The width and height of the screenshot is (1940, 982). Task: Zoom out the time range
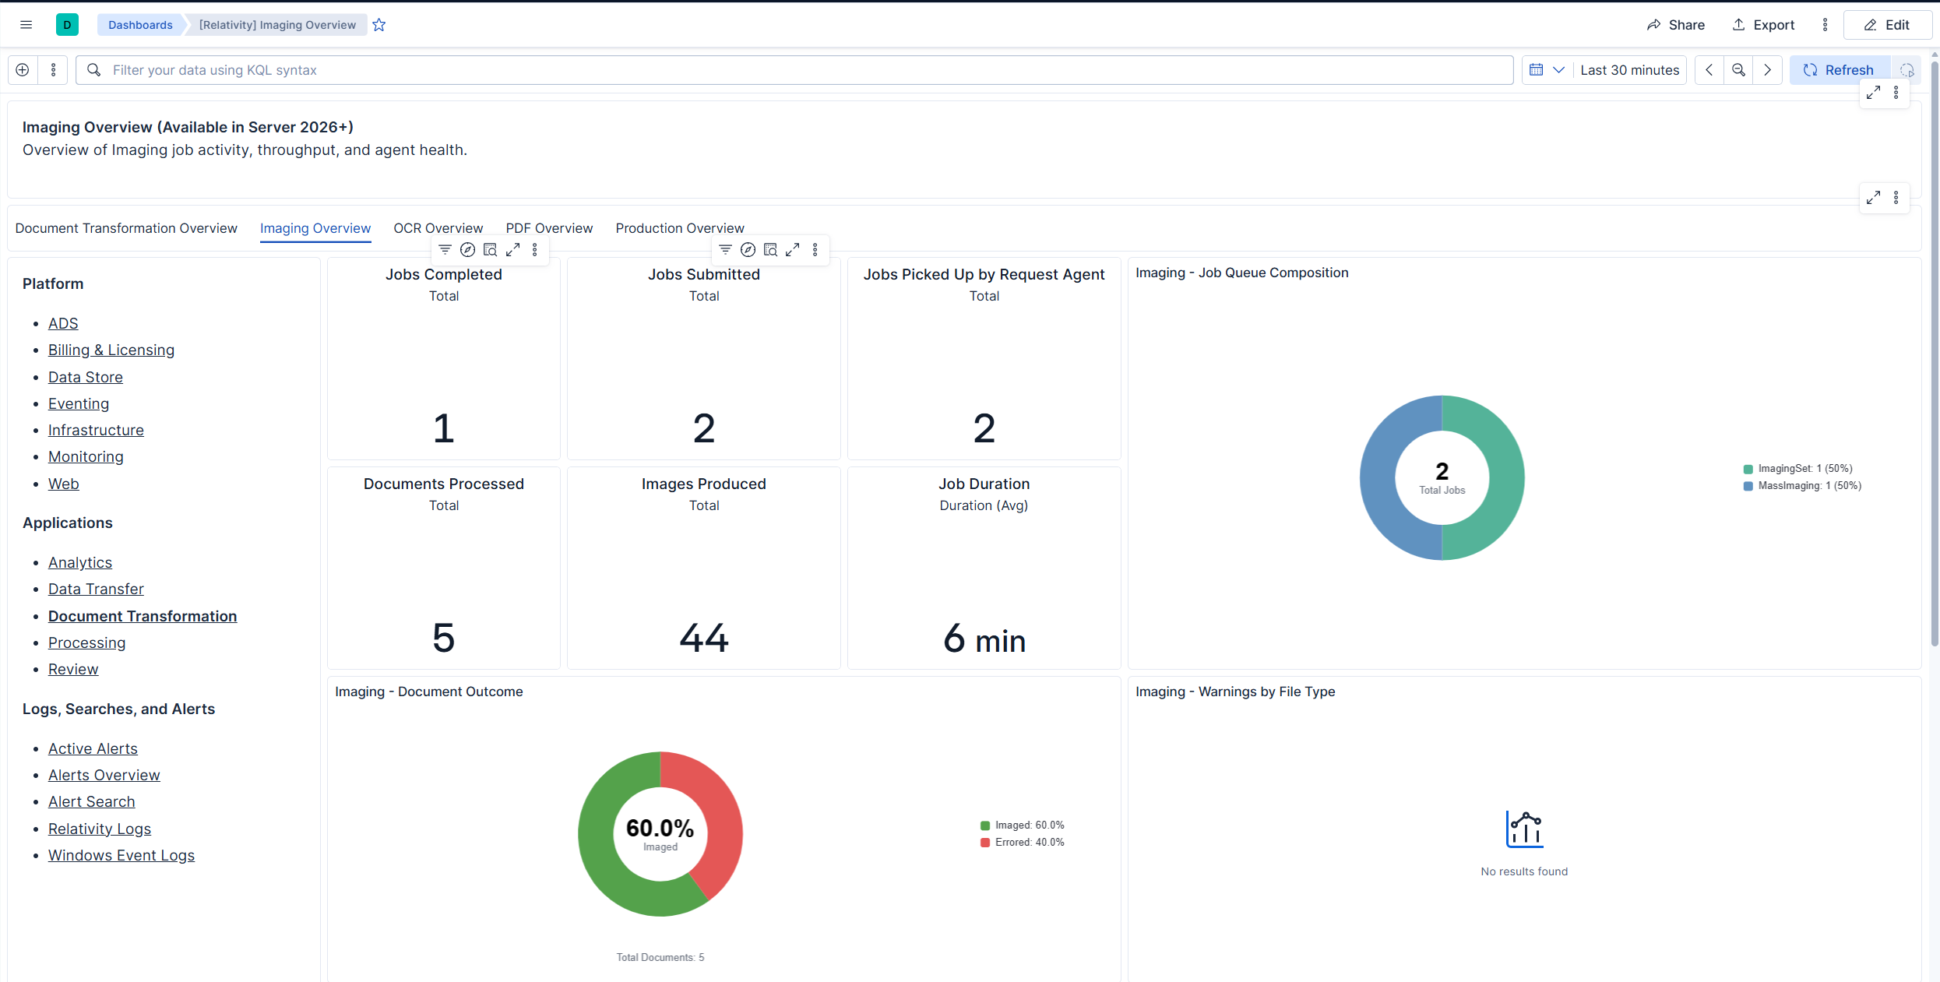[x=1738, y=70]
